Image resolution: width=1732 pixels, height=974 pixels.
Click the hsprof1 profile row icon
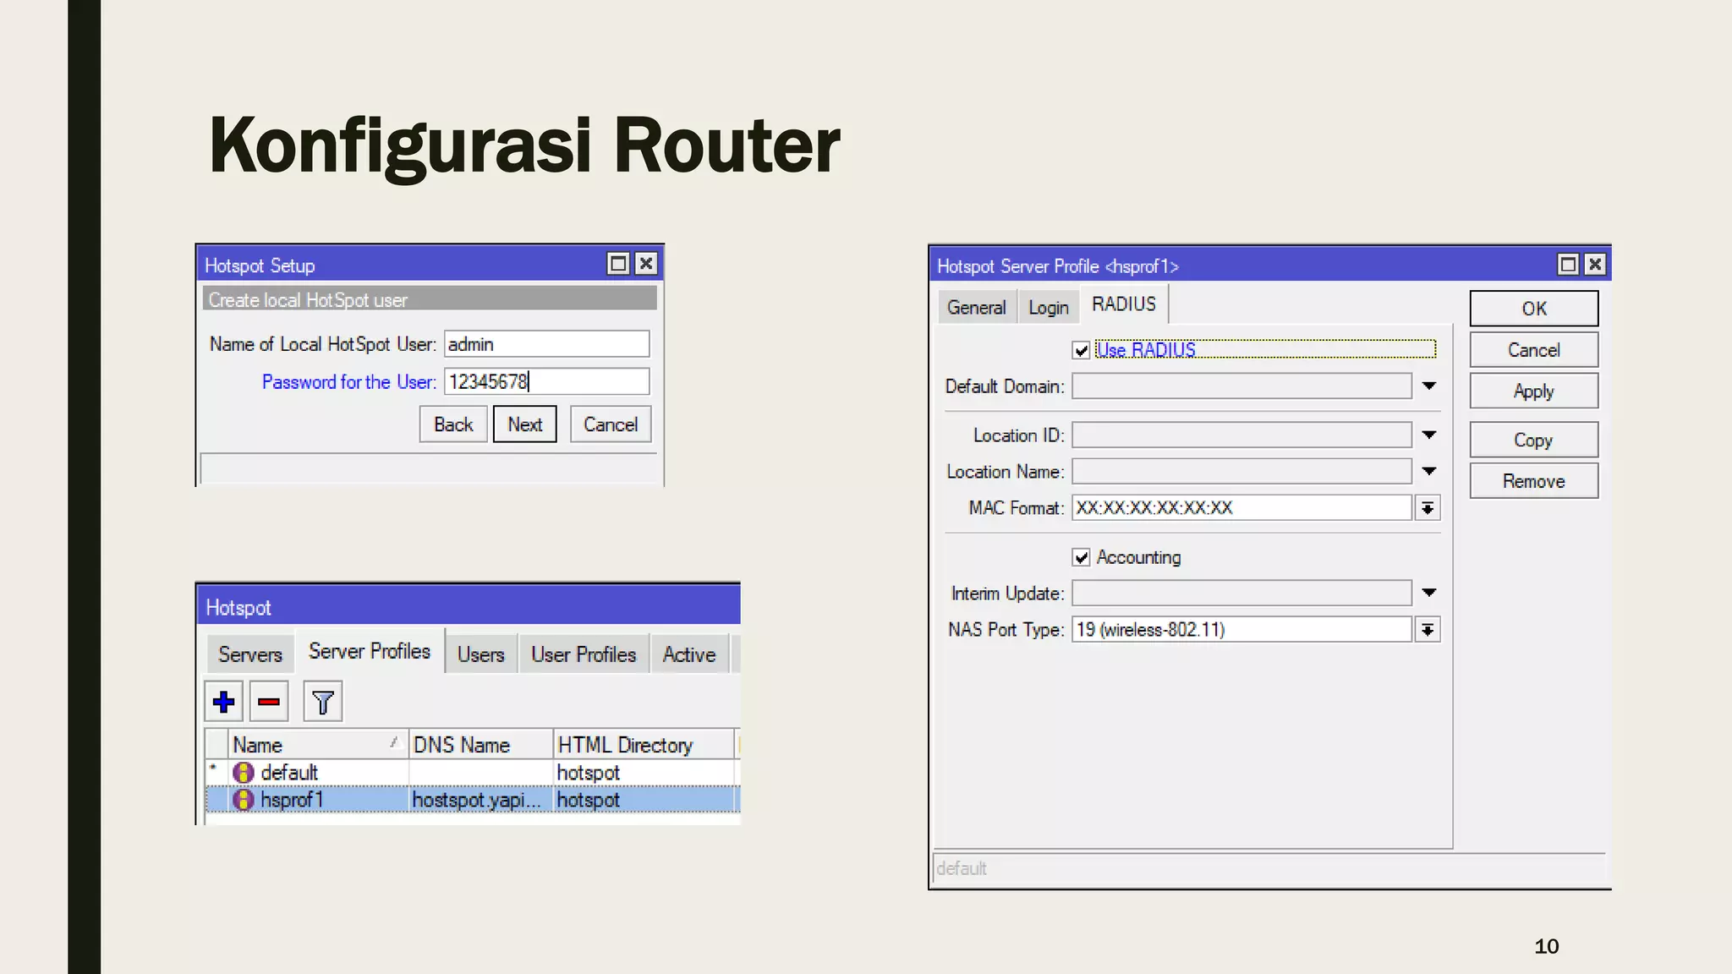[x=244, y=800]
